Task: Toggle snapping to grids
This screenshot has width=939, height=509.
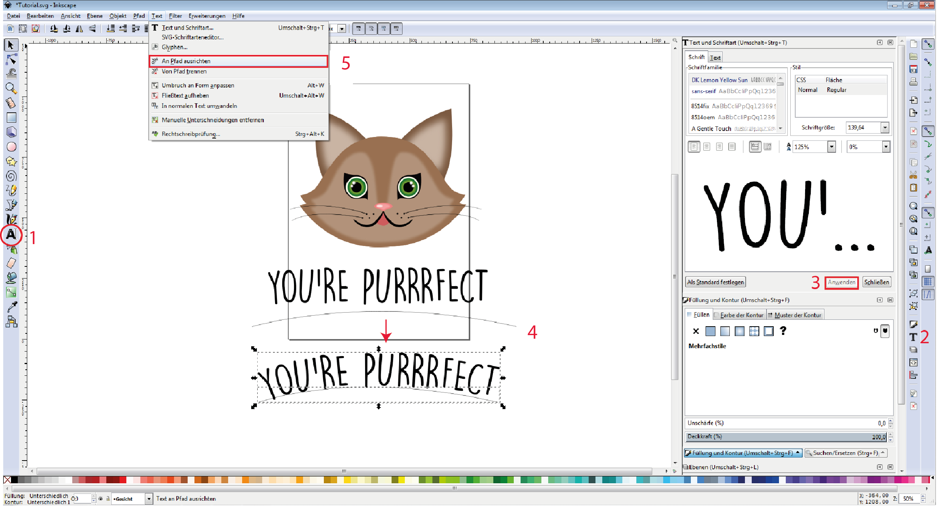Action: coord(928,282)
